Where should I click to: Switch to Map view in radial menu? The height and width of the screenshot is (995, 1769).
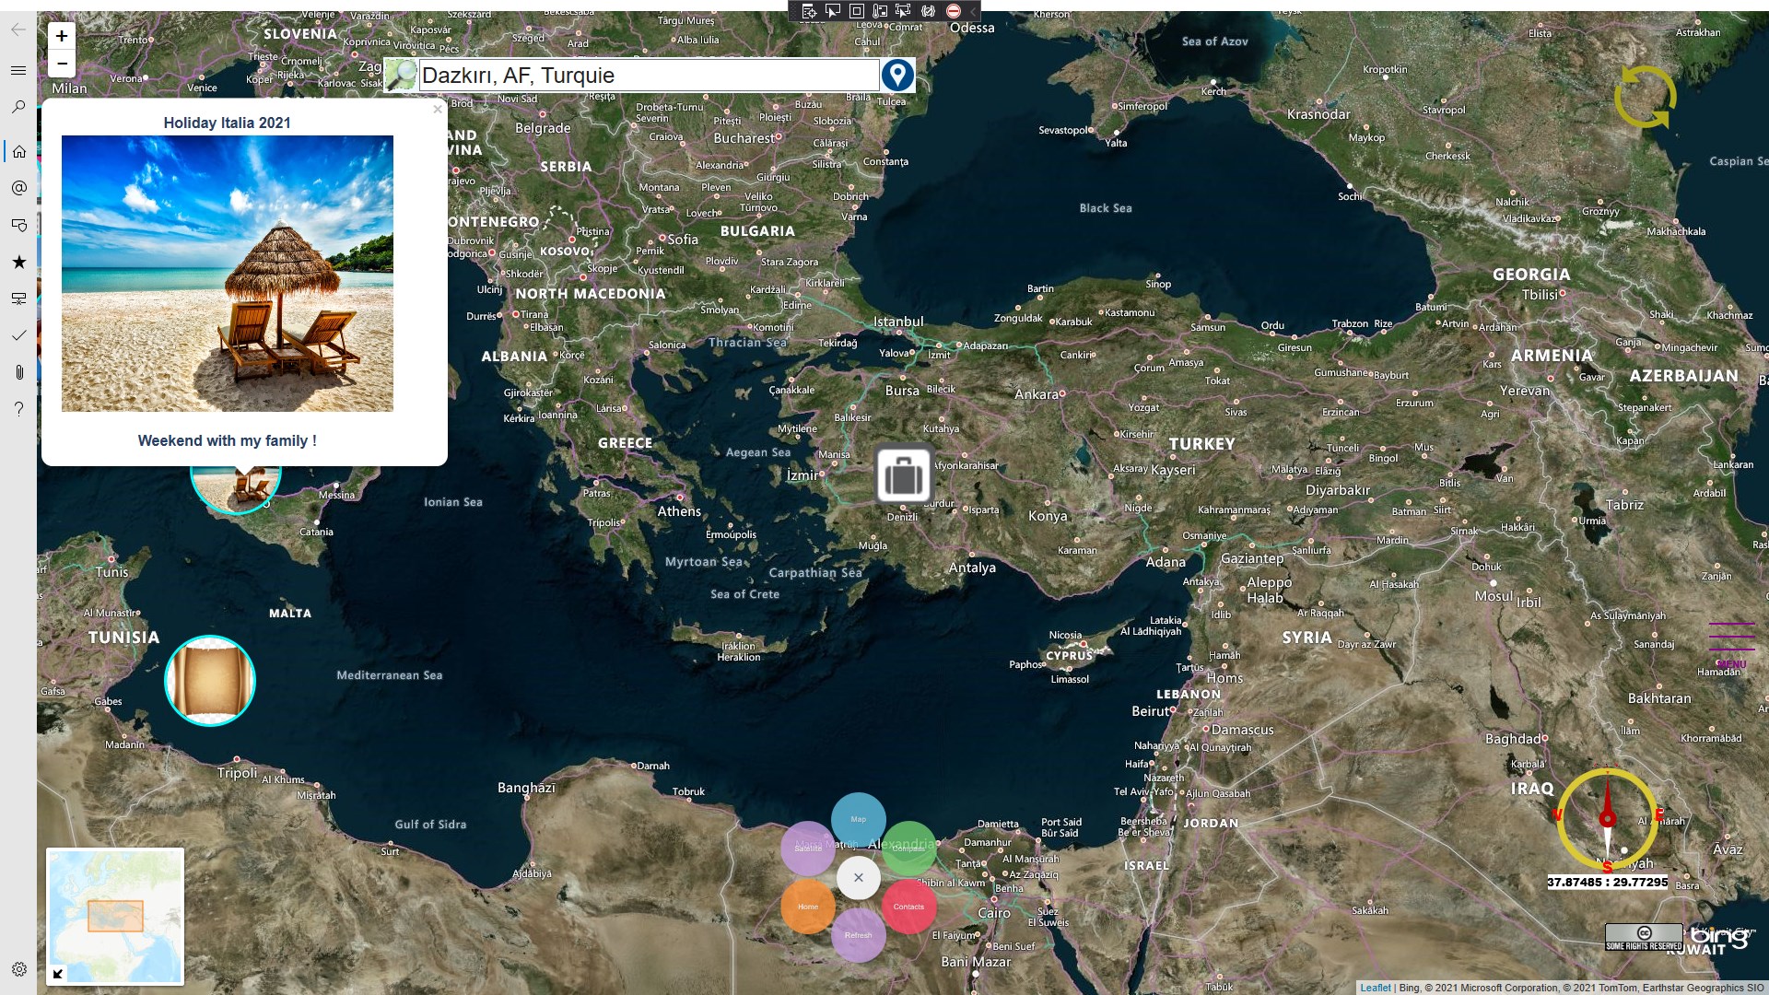coord(858,819)
